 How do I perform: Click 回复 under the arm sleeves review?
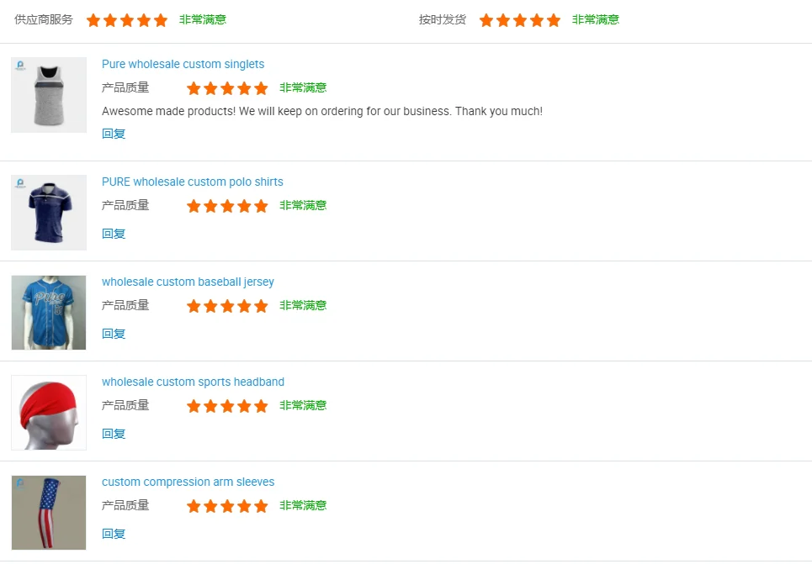click(114, 534)
